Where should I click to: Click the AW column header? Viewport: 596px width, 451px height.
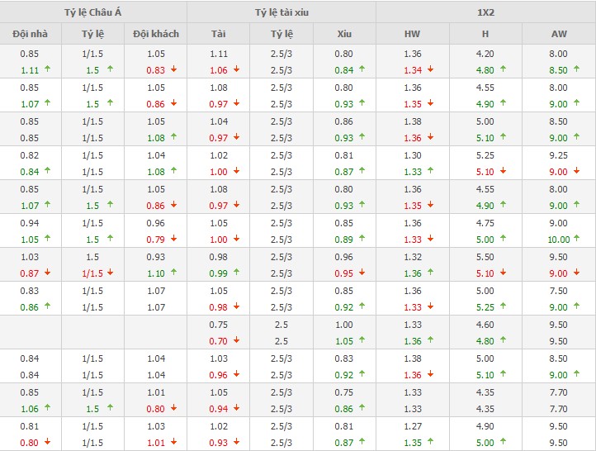pyautogui.click(x=559, y=34)
